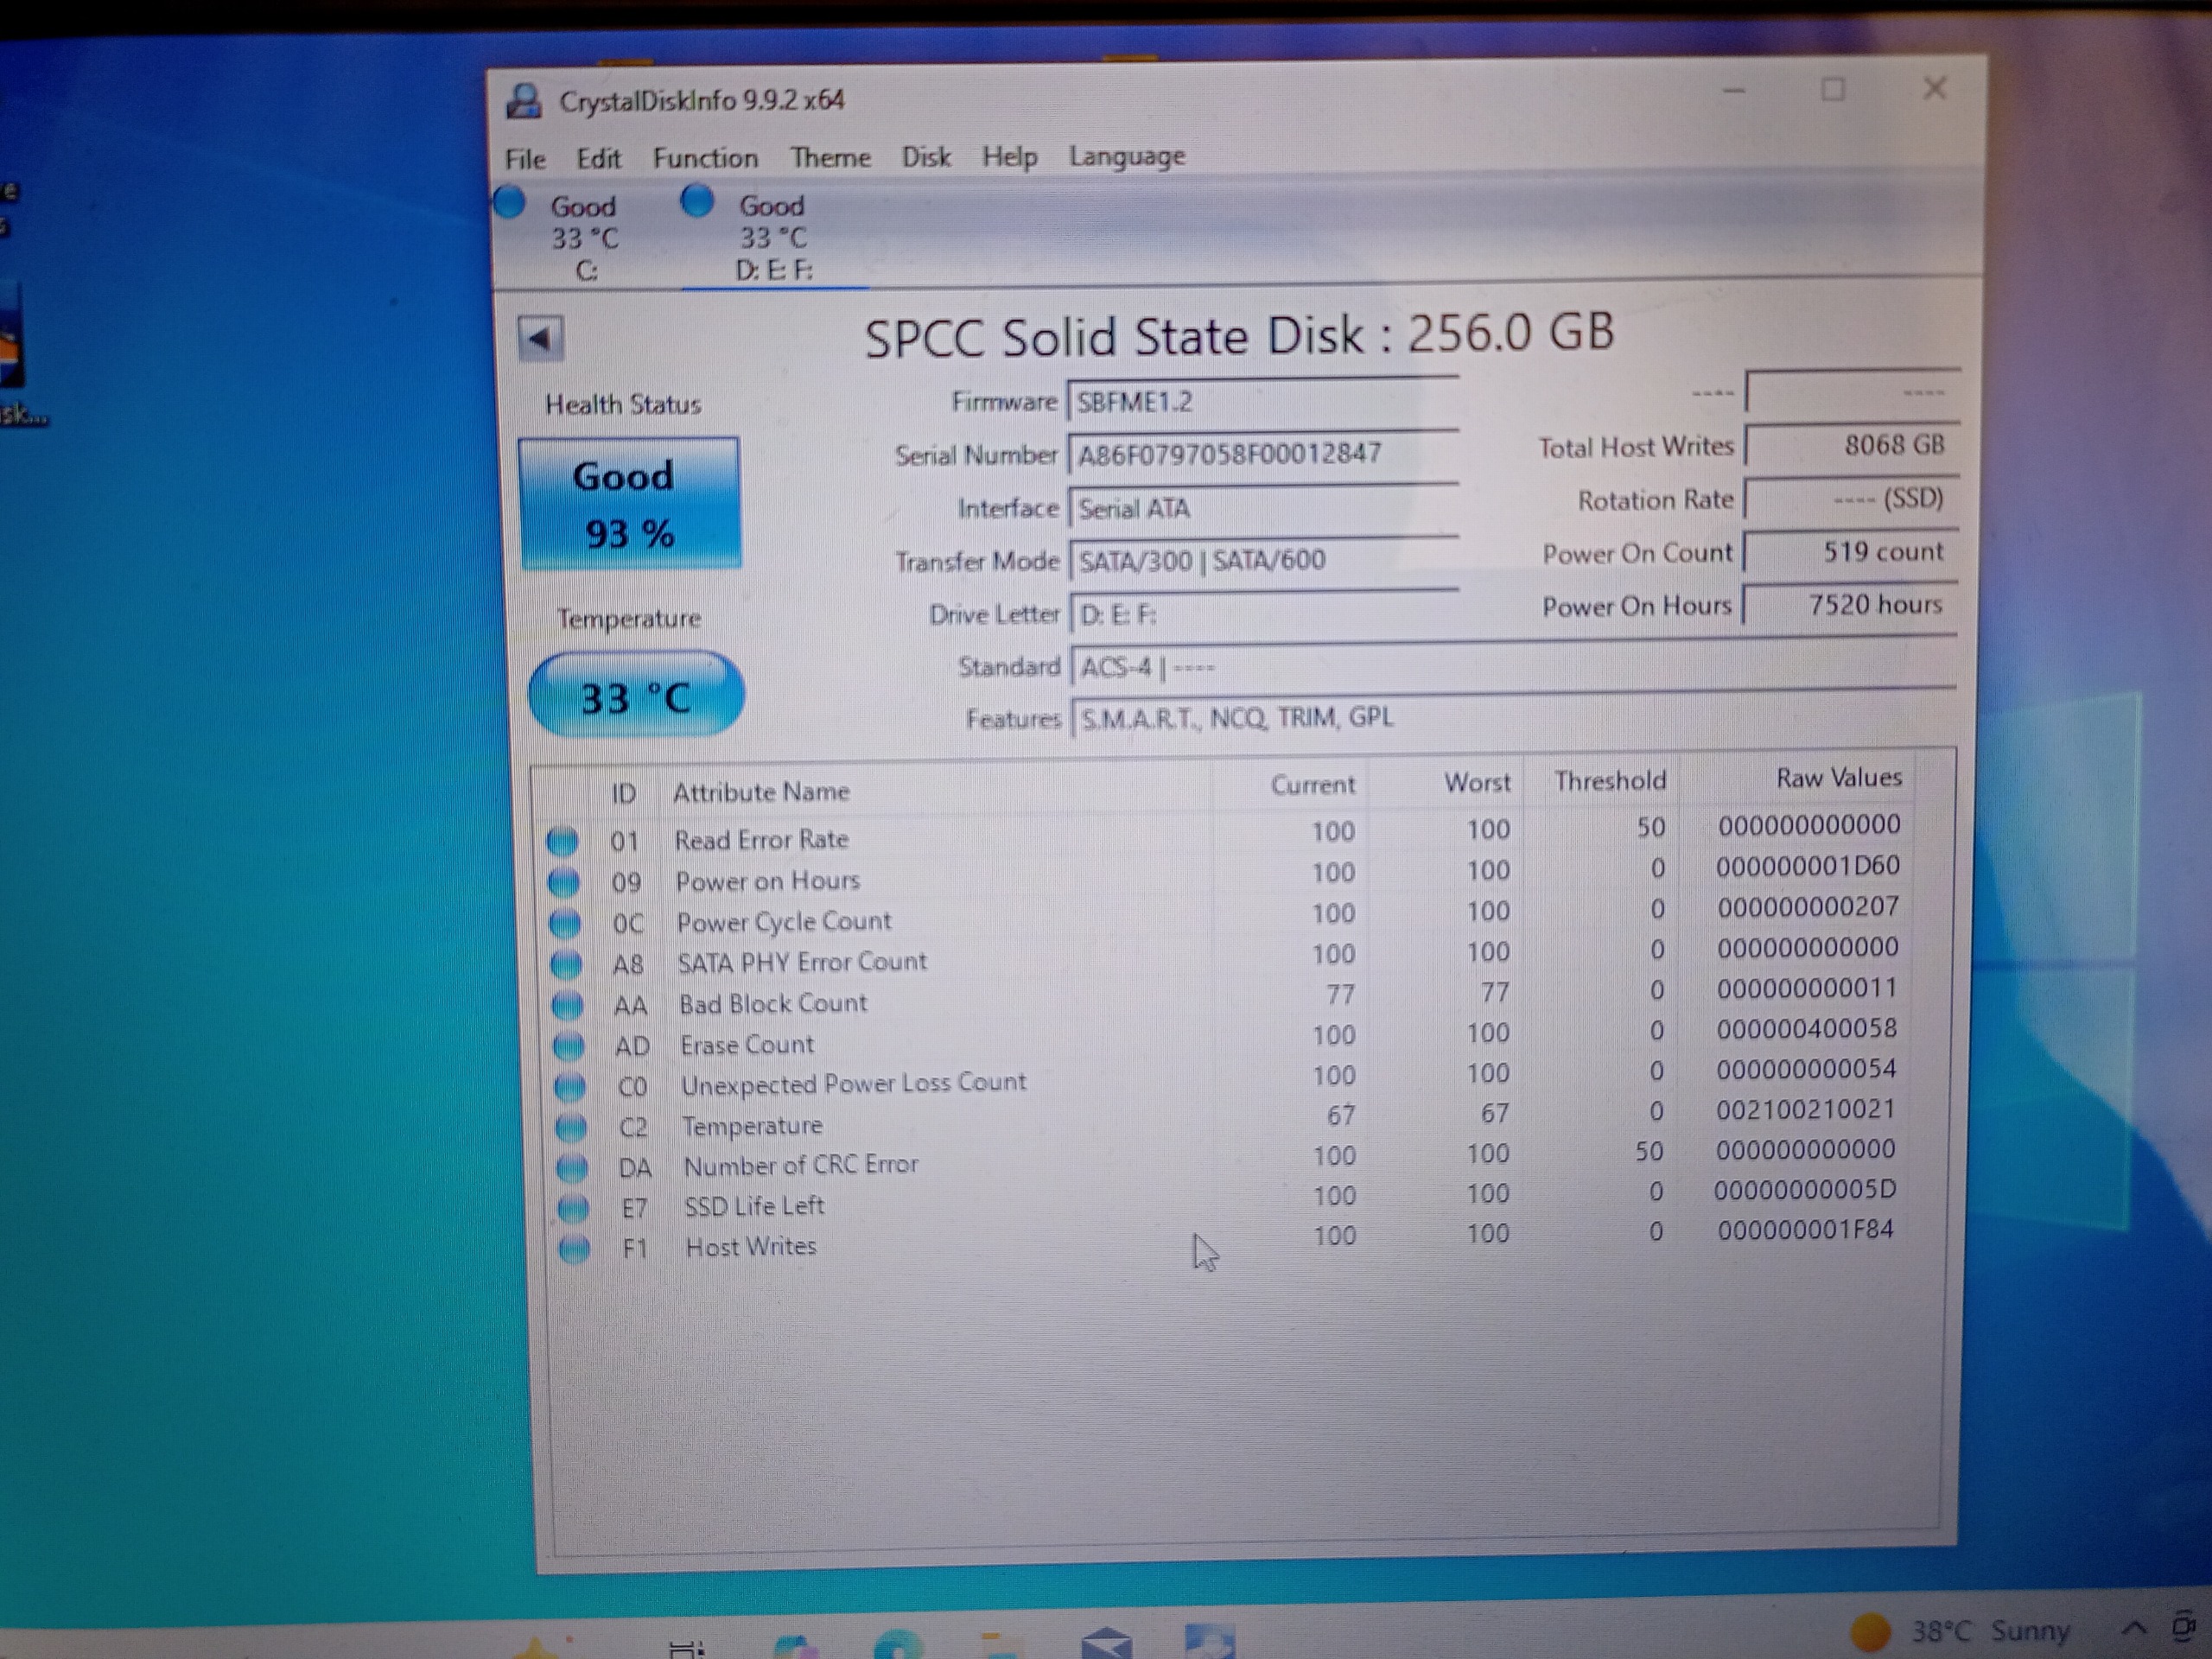
Task: Click raw value 000000400058 for Erase Count
Action: click(1807, 1028)
